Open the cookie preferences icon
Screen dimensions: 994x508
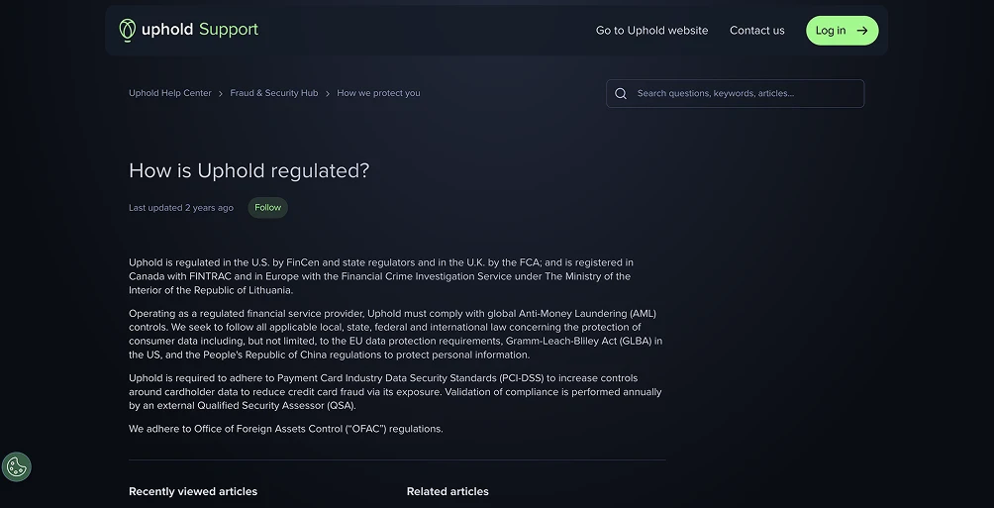(17, 467)
